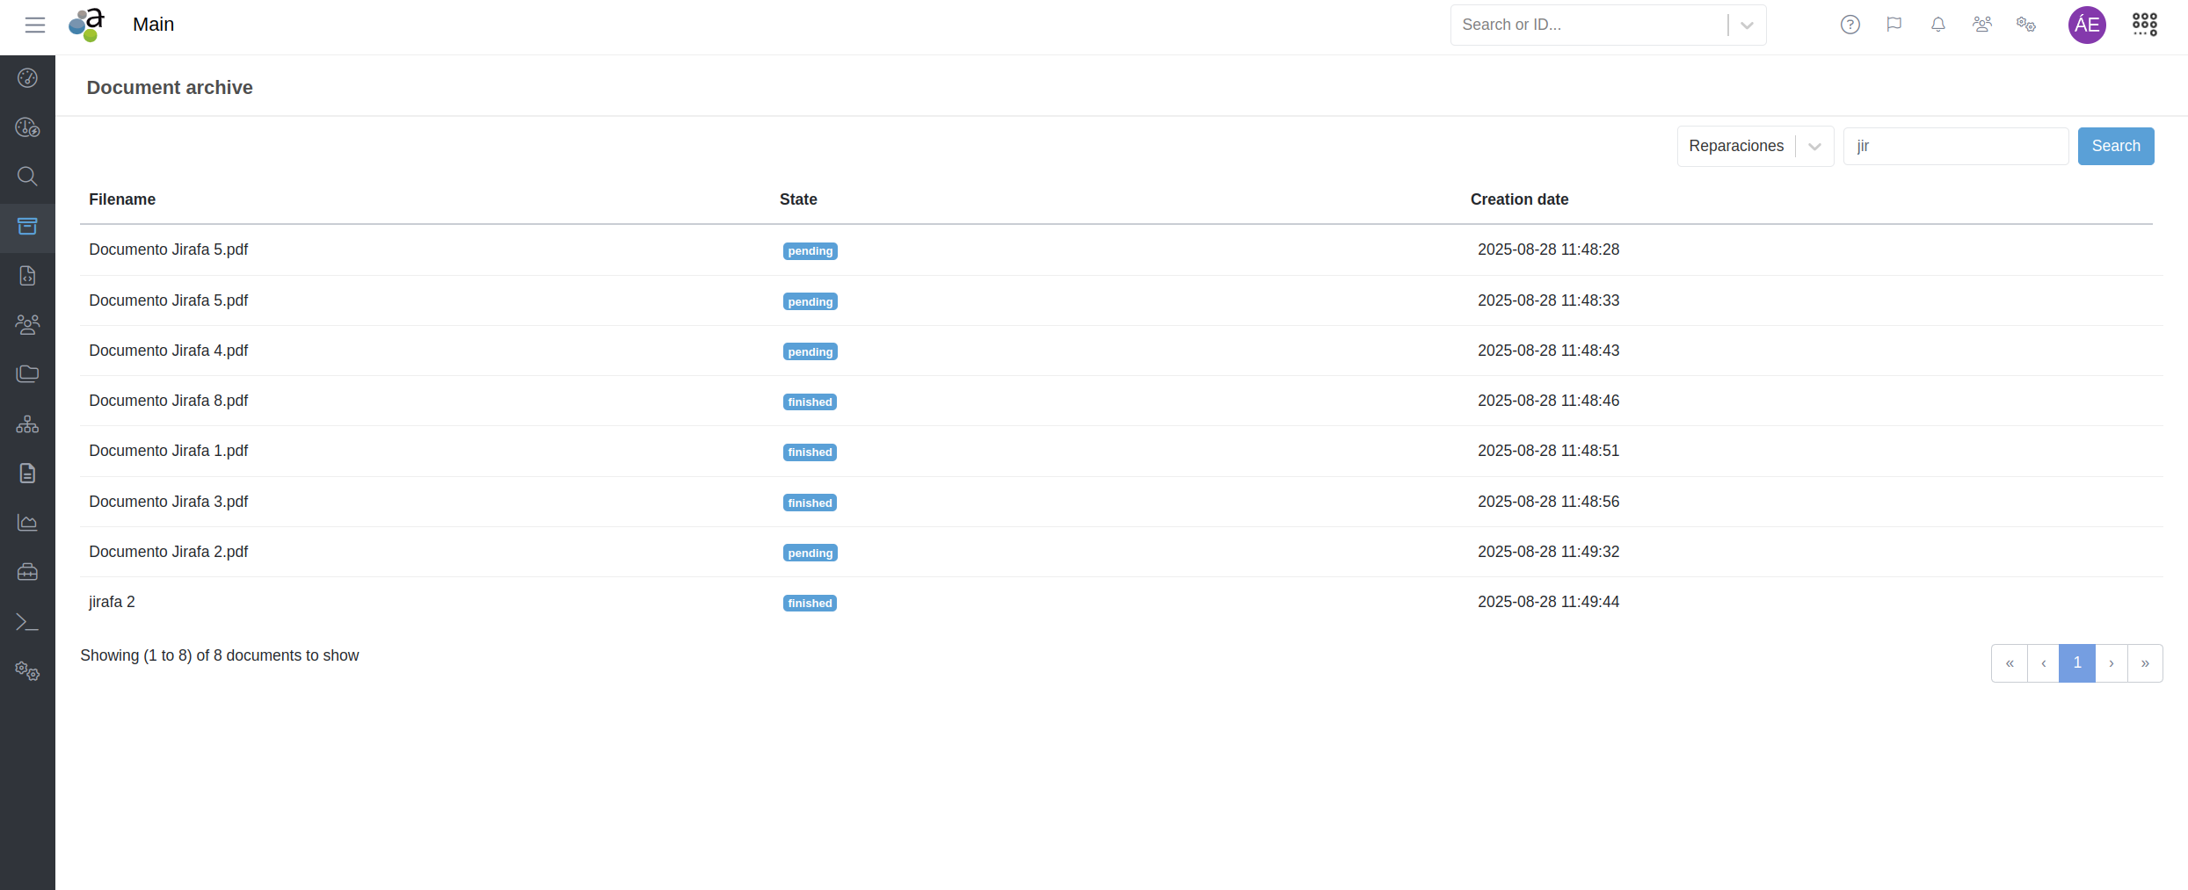
Task: Click the flag icon in header
Action: [1894, 25]
